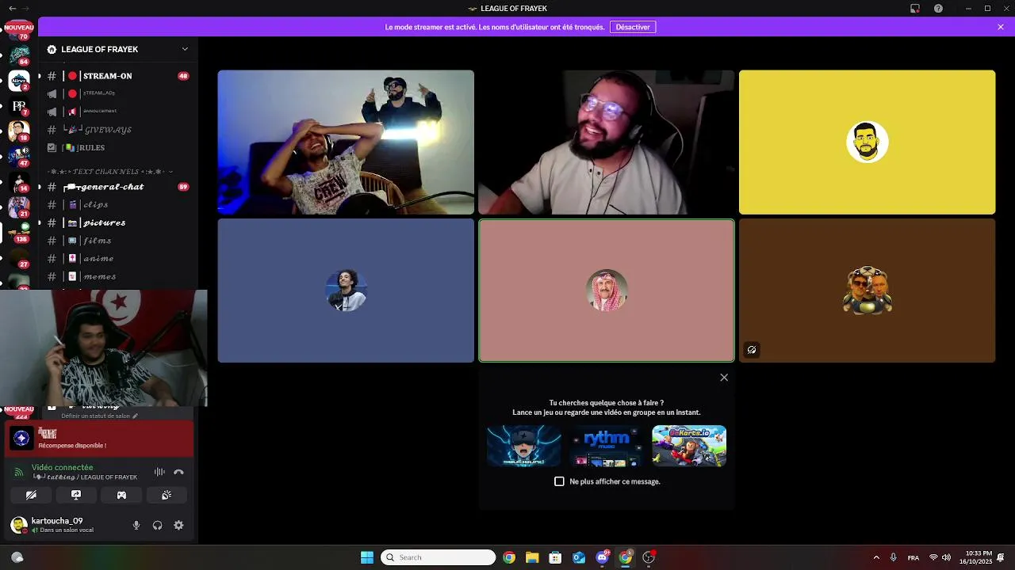Go back with the title bar arrow
The width and height of the screenshot is (1015, 570).
point(12,8)
